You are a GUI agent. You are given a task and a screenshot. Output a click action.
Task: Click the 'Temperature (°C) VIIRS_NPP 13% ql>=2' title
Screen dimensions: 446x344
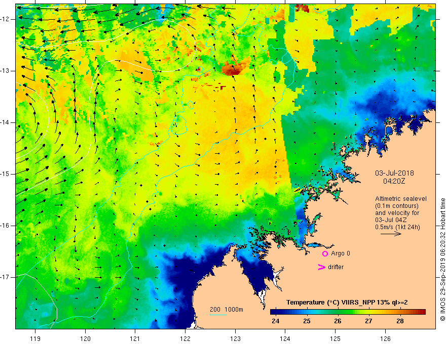(347, 303)
